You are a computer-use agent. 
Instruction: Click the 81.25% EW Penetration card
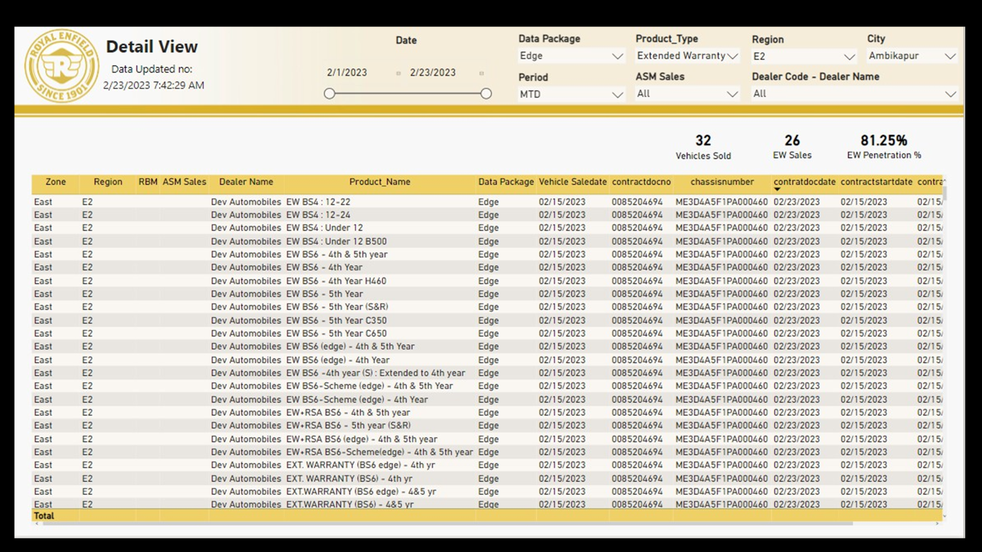coord(884,147)
